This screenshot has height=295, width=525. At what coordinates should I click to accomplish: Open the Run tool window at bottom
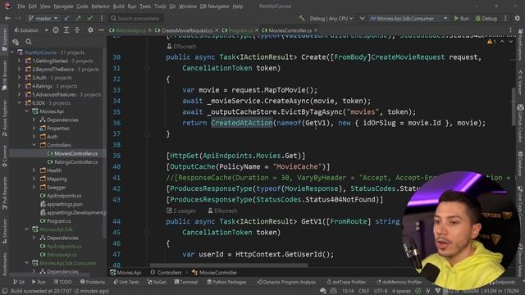click(x=39, y=282)
